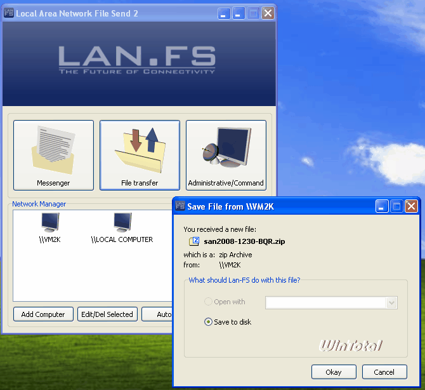425x390 pixels.
Task: Click the san2008-1230-BQR.zip file icon
Action: coord(194,241)
